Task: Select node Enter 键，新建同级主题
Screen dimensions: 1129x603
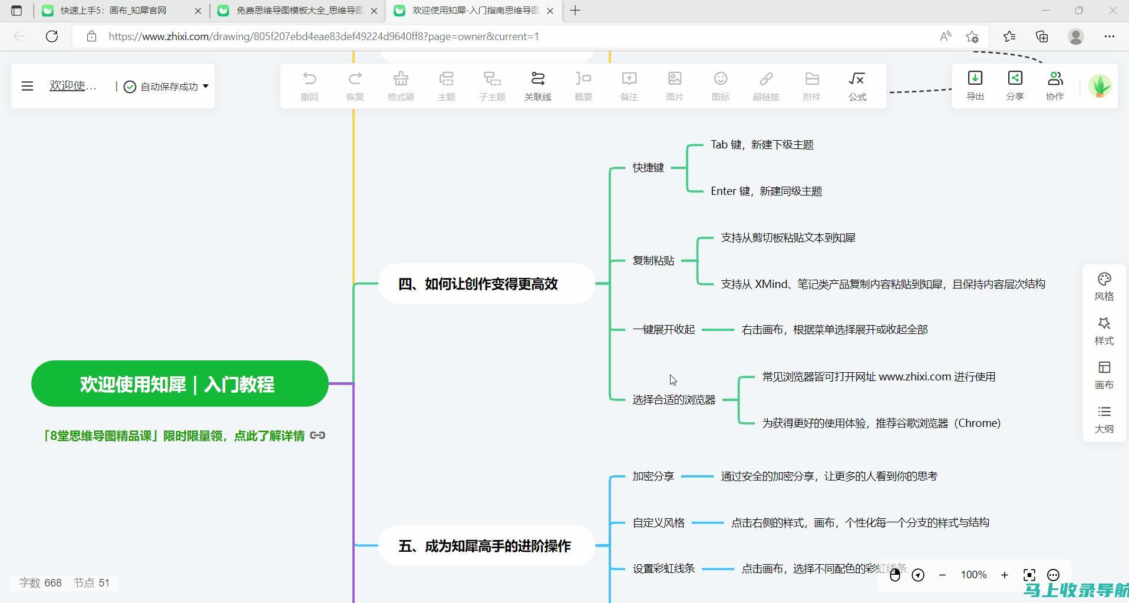Action: 766,191
